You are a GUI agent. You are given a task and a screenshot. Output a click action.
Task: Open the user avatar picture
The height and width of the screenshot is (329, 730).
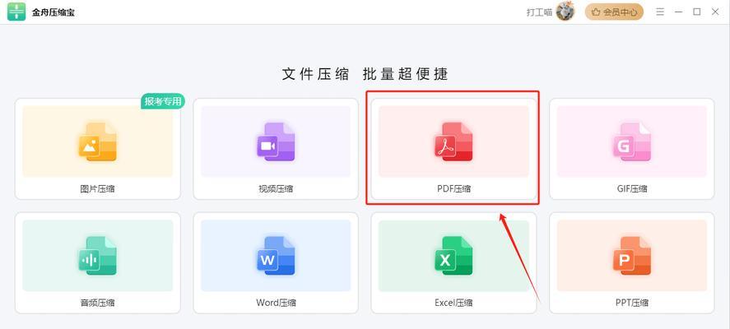[565, 12]
